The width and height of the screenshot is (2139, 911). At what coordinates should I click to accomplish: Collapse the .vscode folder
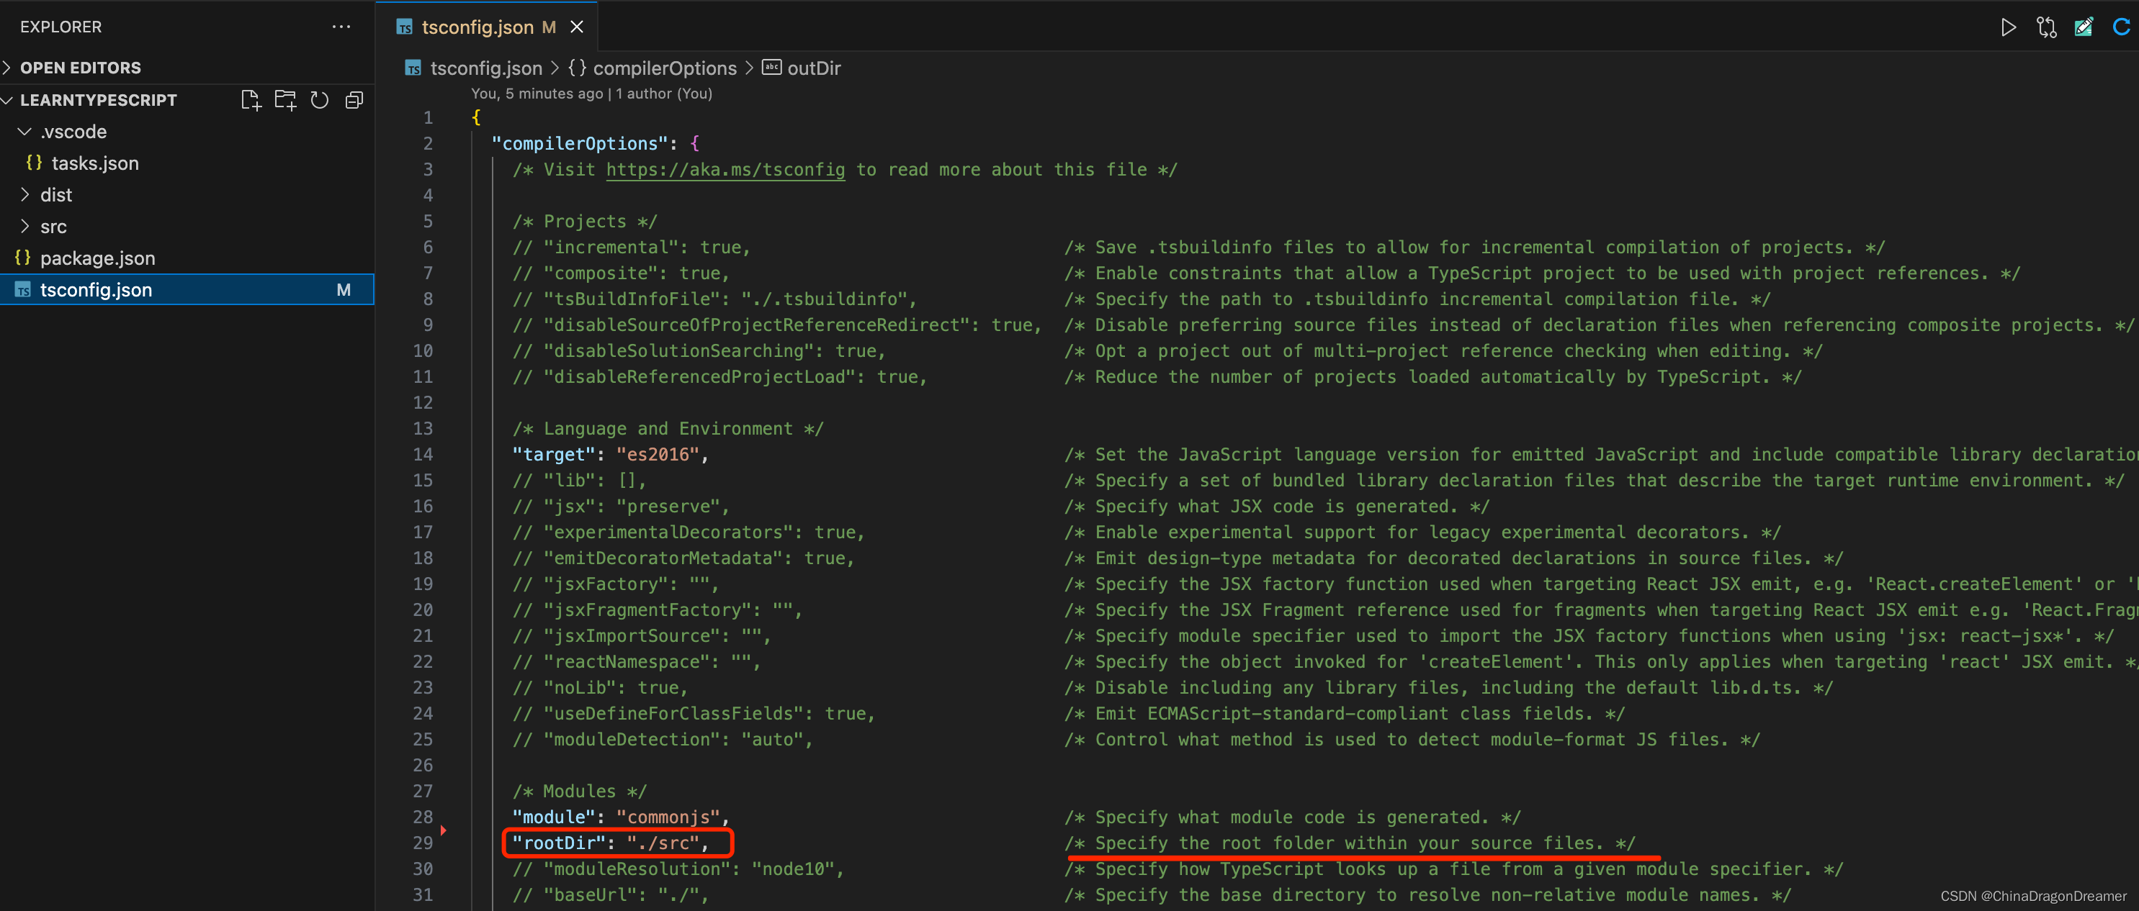point(25,131)
